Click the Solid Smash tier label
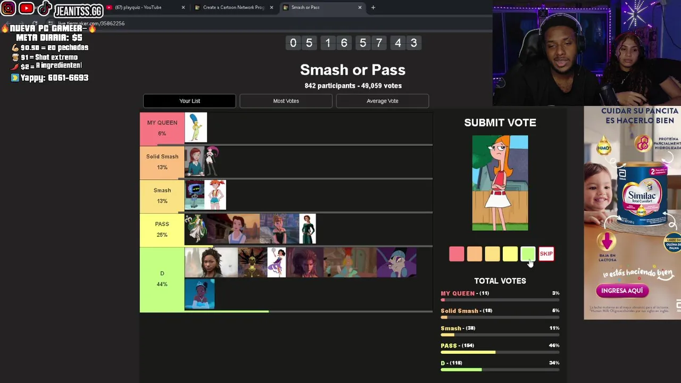This screenshot has width=681, height=383. (x=162, y=162)
